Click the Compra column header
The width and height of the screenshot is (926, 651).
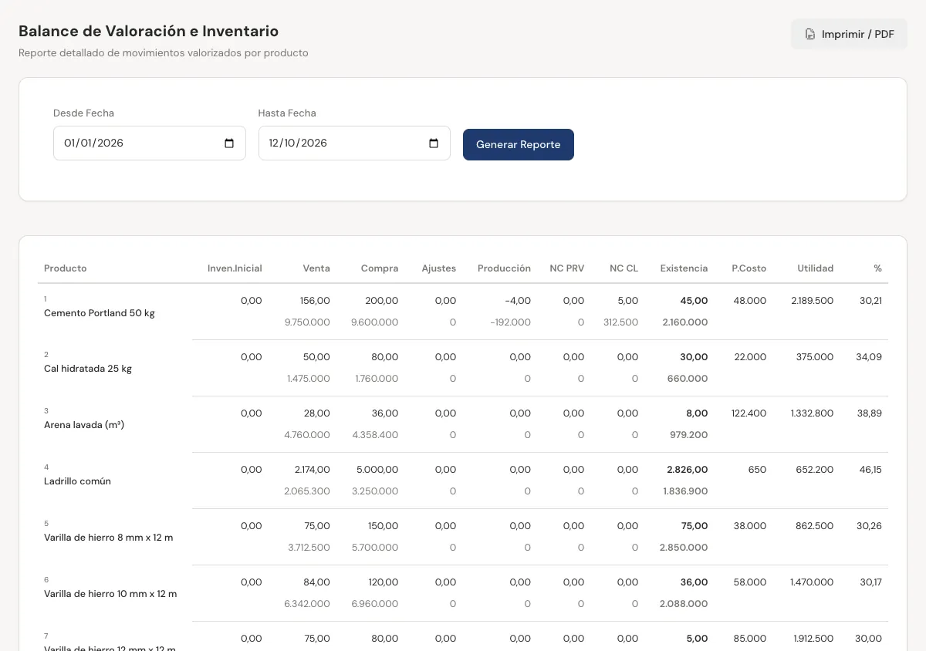380,268
